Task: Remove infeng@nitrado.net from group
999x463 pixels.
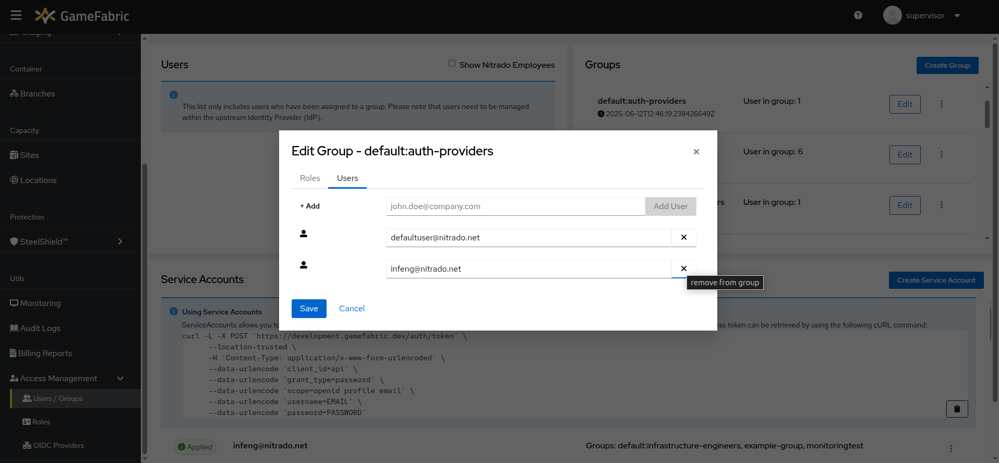Action: [x=684, y=269]
